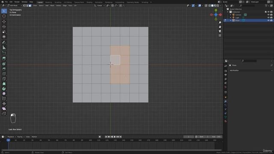Viewport: 274px width, 154px height.
Task: Open Global transform orientation dropdown
Action: (99, 6)
